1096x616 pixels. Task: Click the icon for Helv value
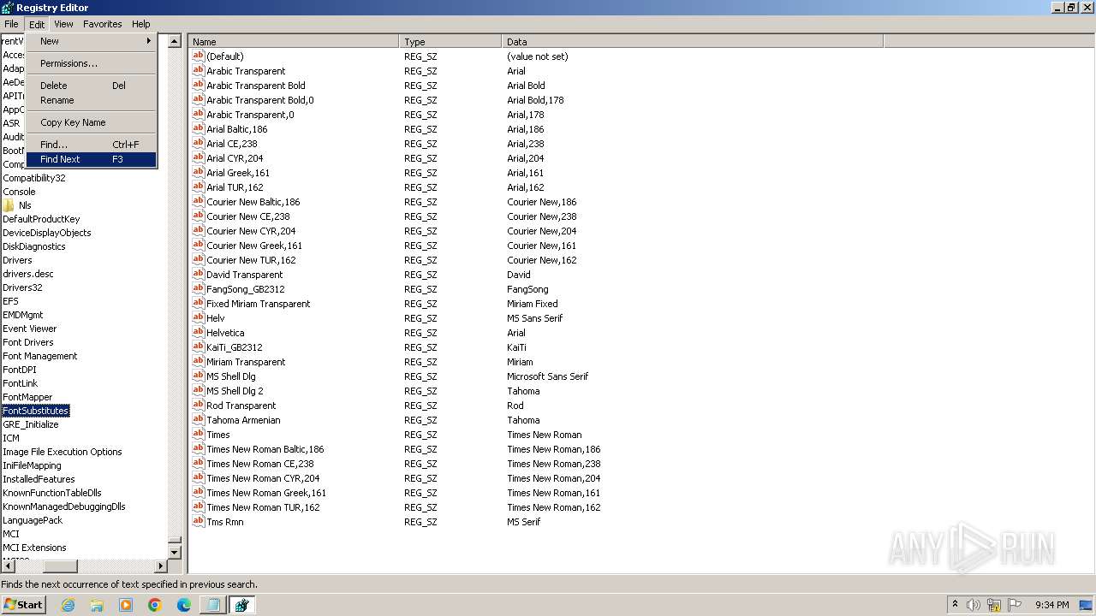click(x=198, y=318)
